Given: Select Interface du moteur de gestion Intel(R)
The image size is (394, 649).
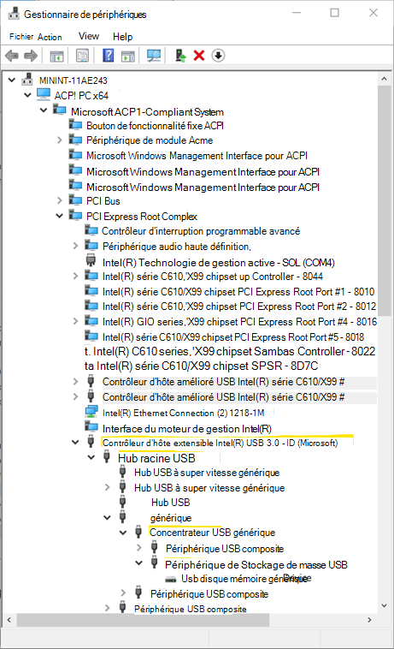Looking at the screenshot, I should click(187, 429).
